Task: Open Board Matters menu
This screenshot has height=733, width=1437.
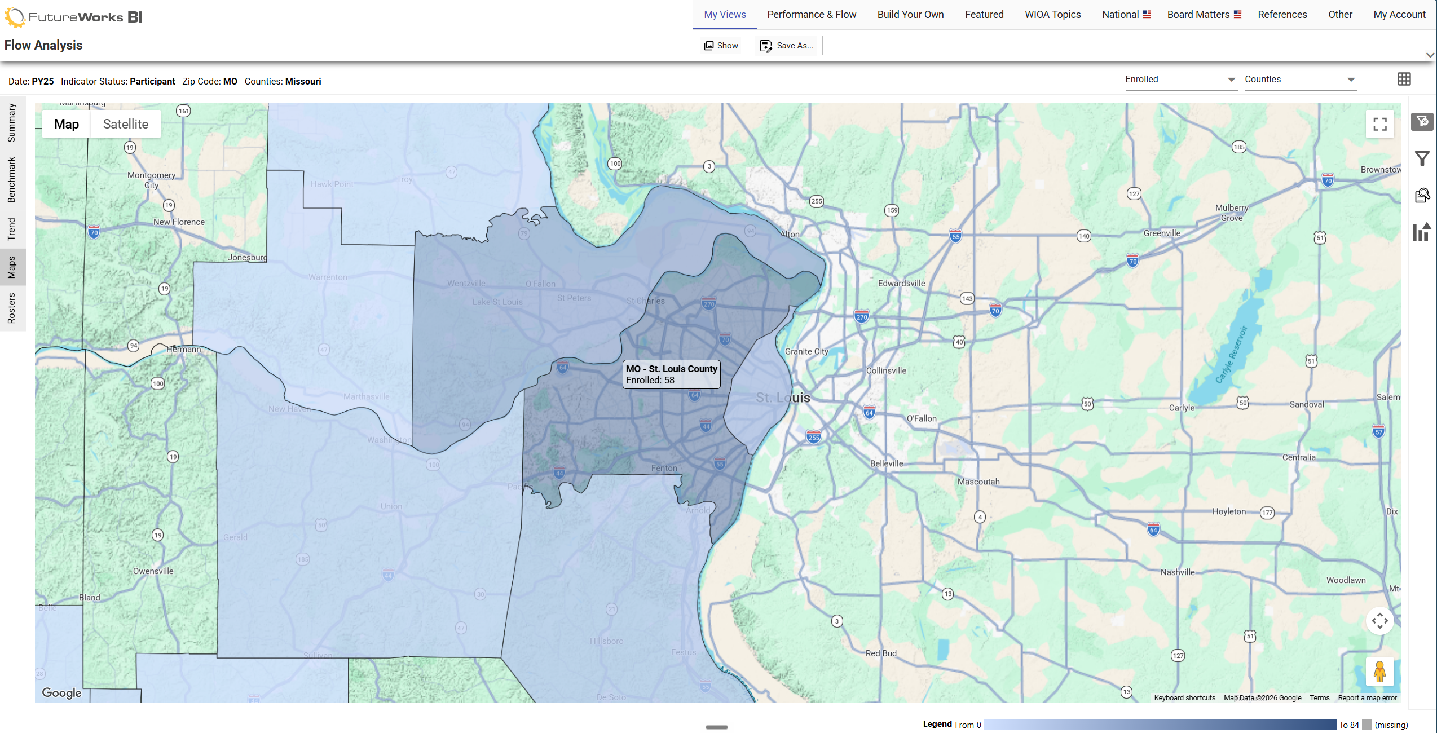Action: (1204, 15)
